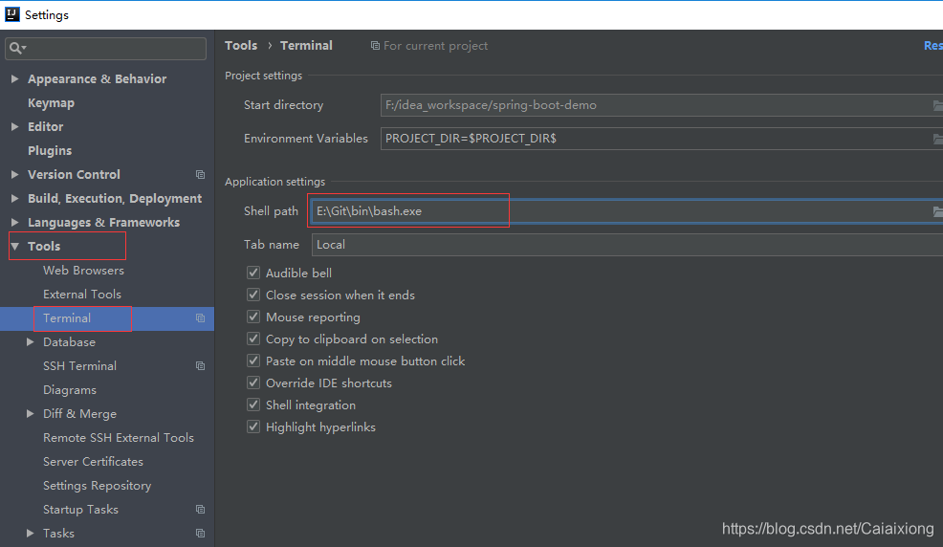The image size is (943, 547).
Task: Click the Environment Variables field
Action: click(x=662, y=139)
